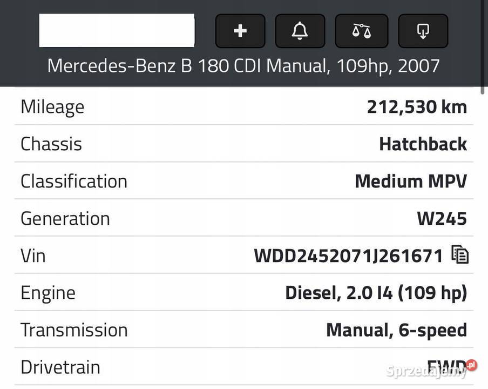Viewport: 488px width, 389px height.
Task: Click the plus add button
Action: click(x=240, y=31)
